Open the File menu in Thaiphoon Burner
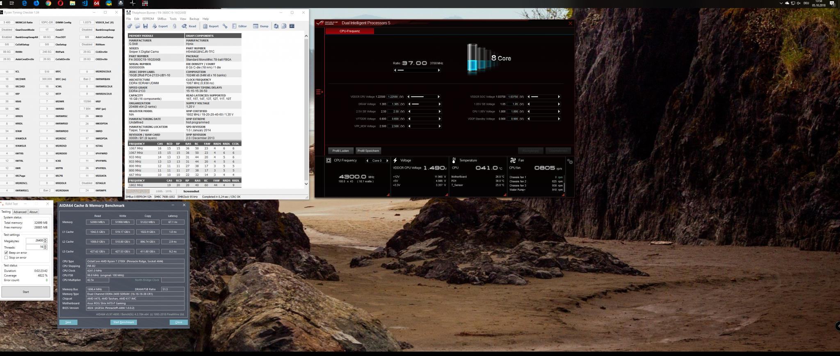This screenshot has width=840, height=356. click(x=129, y=19)
